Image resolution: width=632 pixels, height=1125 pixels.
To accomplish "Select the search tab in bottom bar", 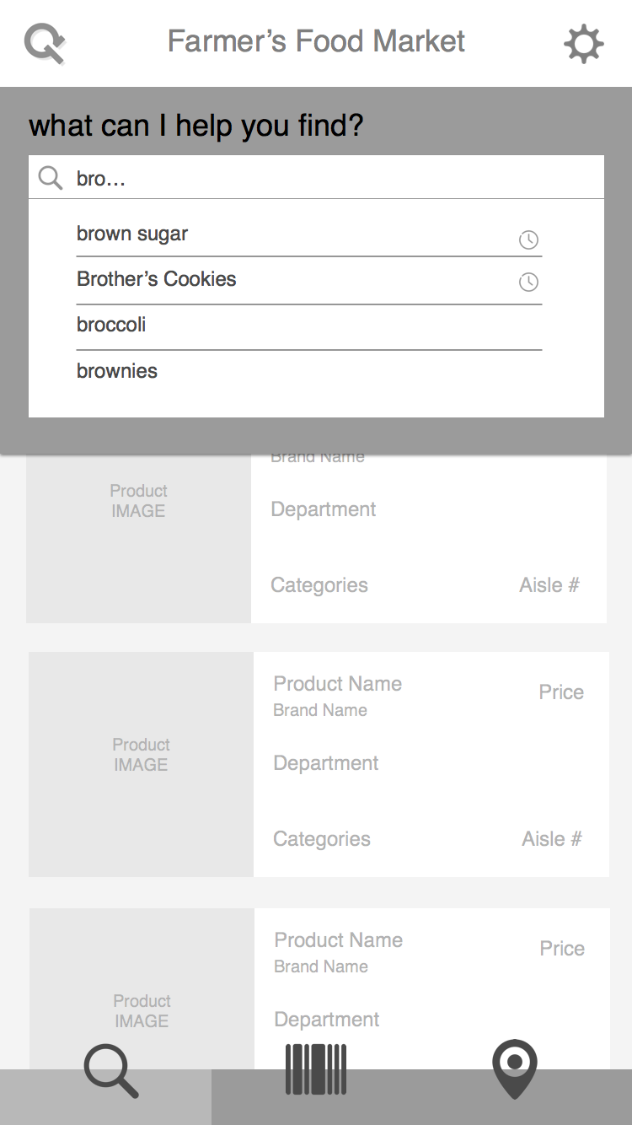I will pyautogui.click(x=110, y=1071).
